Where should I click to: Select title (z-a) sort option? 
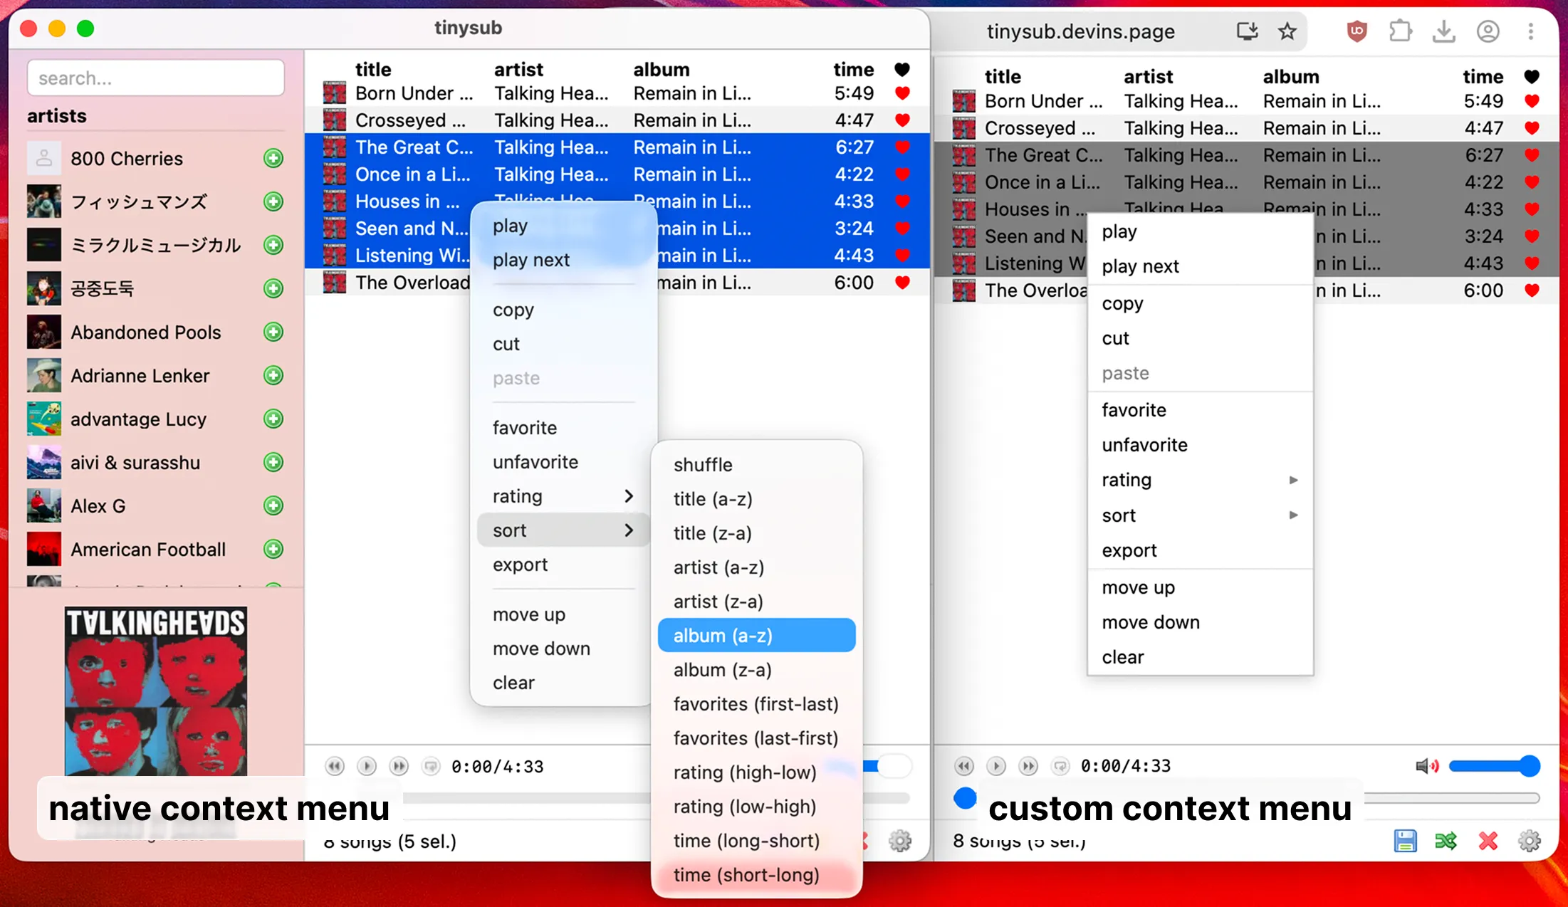(756, 533)
